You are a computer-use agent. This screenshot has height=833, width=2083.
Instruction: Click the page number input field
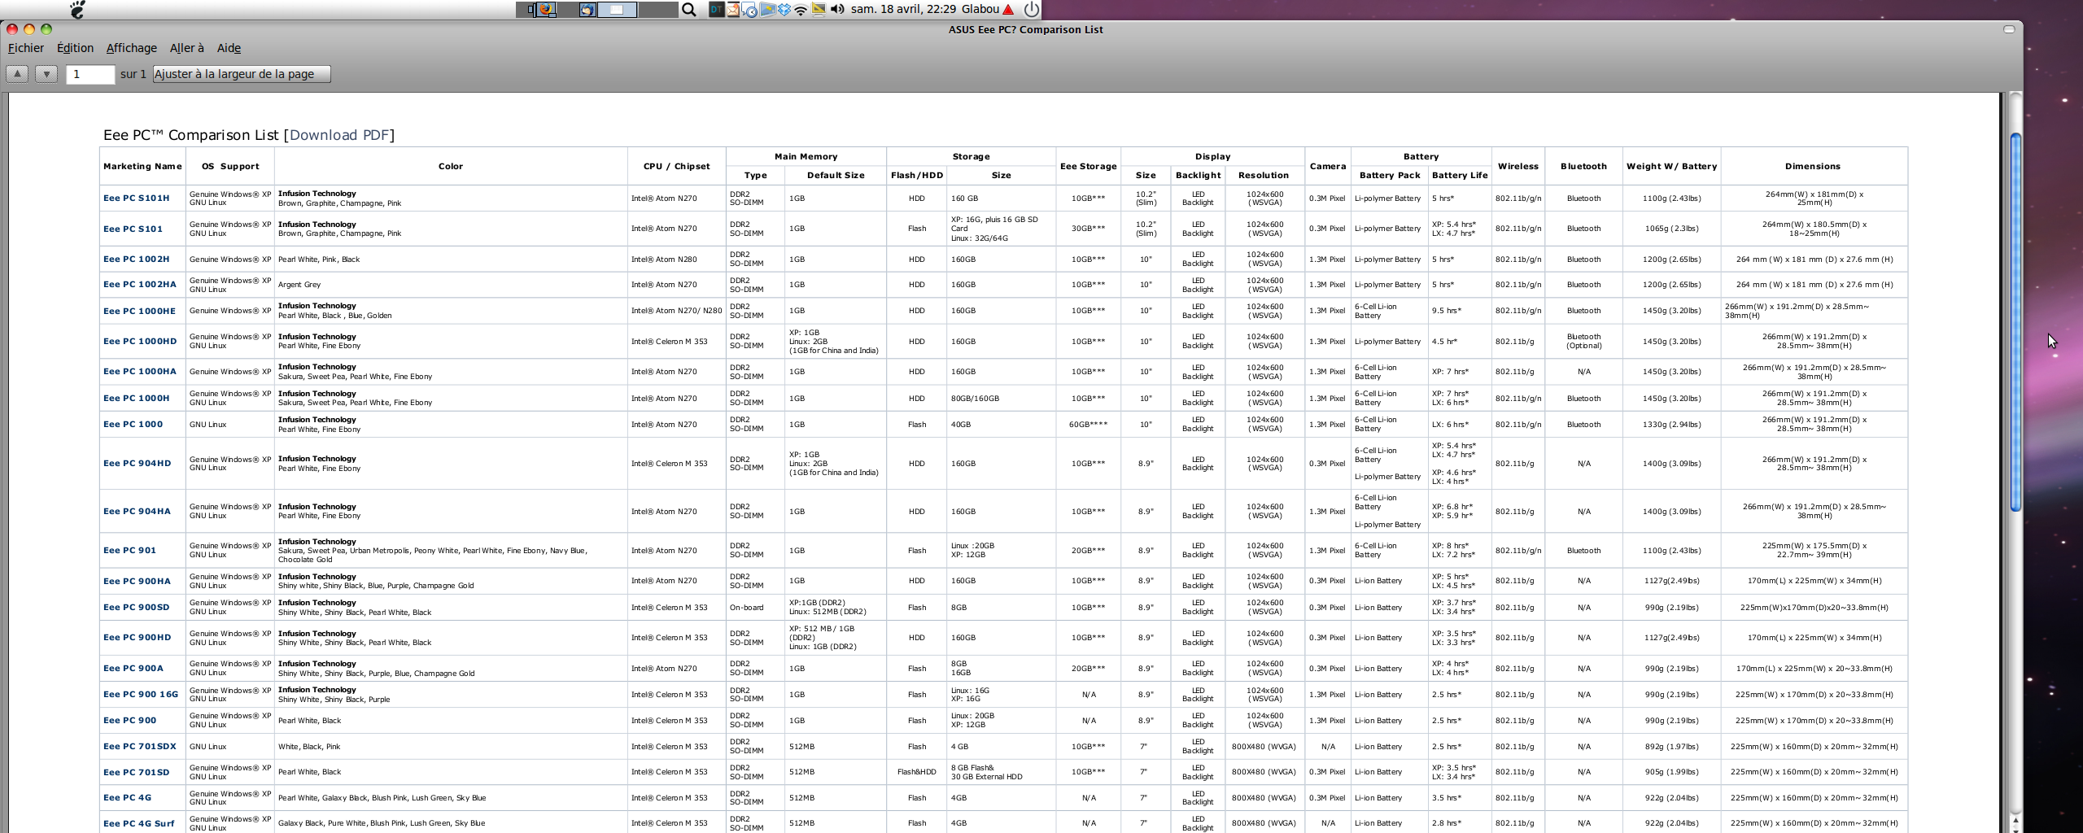point(90,74)
